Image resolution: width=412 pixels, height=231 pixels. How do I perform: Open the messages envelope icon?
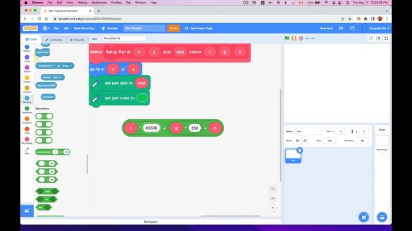(341, 28)
